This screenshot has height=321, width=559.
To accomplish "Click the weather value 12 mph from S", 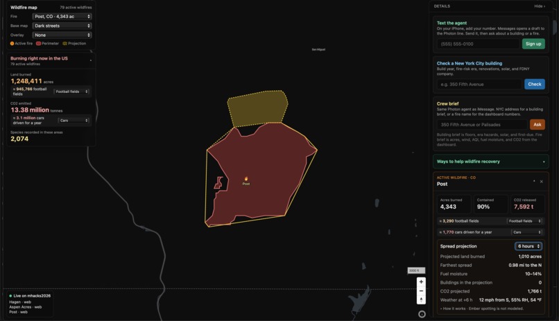I will tap(510, 300).
